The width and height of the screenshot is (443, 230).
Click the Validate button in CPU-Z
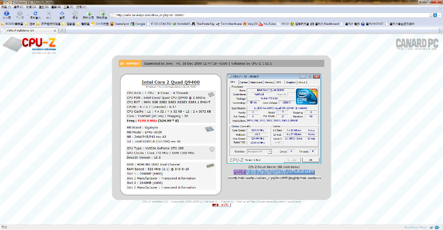point(292,160)
